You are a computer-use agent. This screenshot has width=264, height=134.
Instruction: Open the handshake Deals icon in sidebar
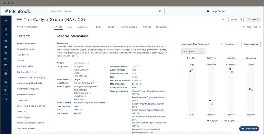tap(6, 41)
